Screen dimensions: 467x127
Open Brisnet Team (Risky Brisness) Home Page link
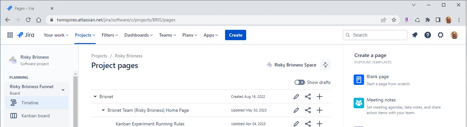click(x=148, y=110)
